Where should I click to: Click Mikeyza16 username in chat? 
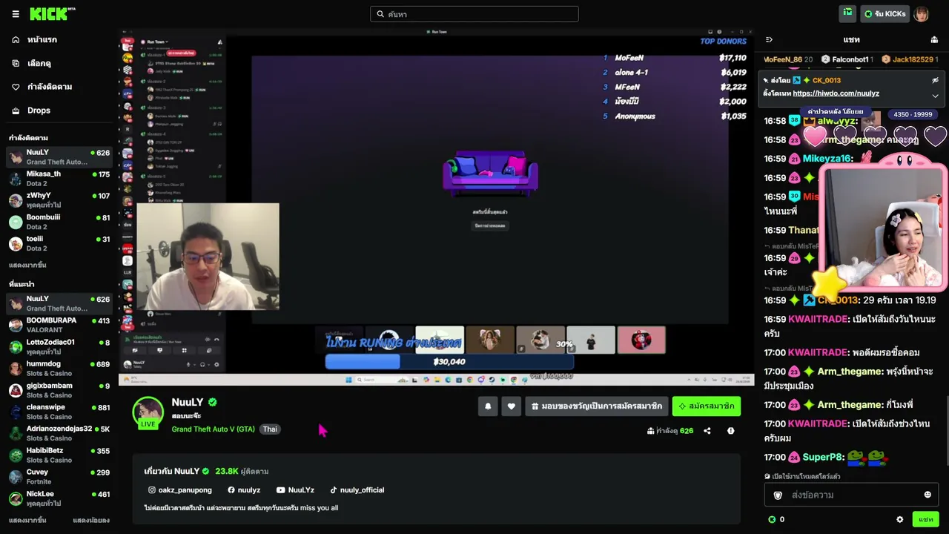coord(825,159)
